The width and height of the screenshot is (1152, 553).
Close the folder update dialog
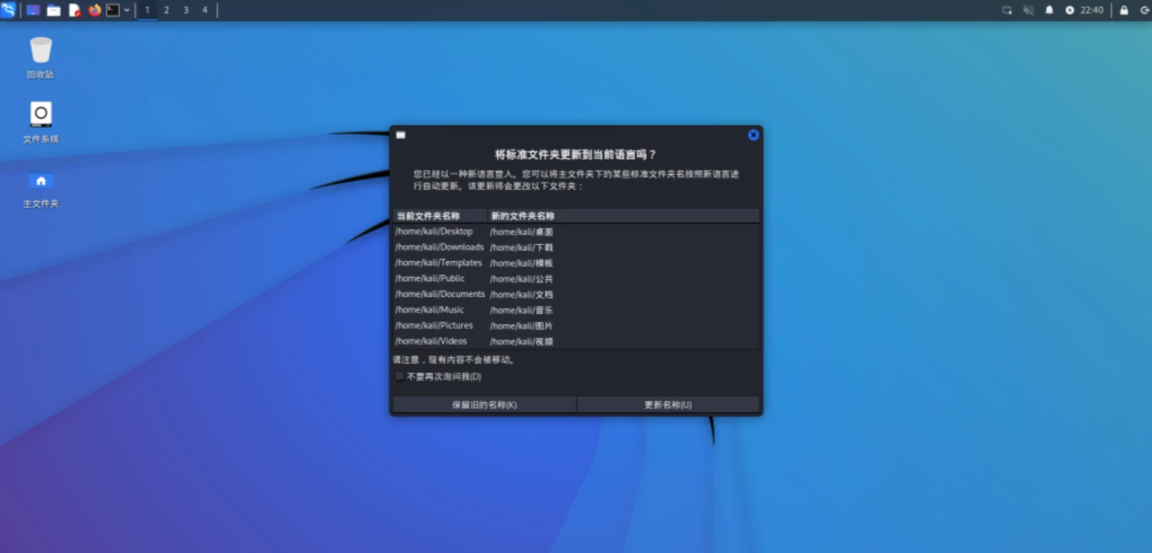(x=753, y=135)
